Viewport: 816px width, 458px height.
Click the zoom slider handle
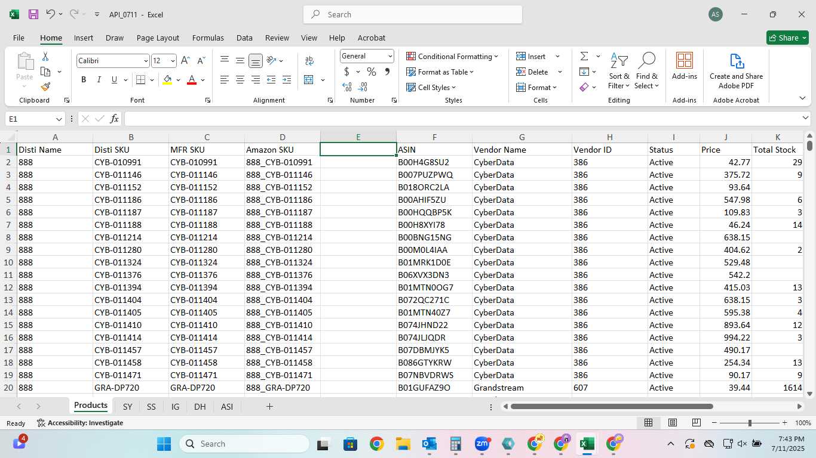coord(750,423)
